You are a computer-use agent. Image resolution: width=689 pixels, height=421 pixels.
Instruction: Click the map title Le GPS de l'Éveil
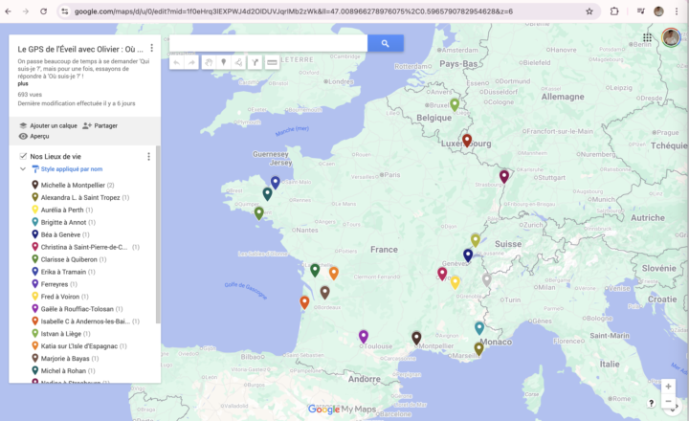pyautogui.click(x=80, y=49)
